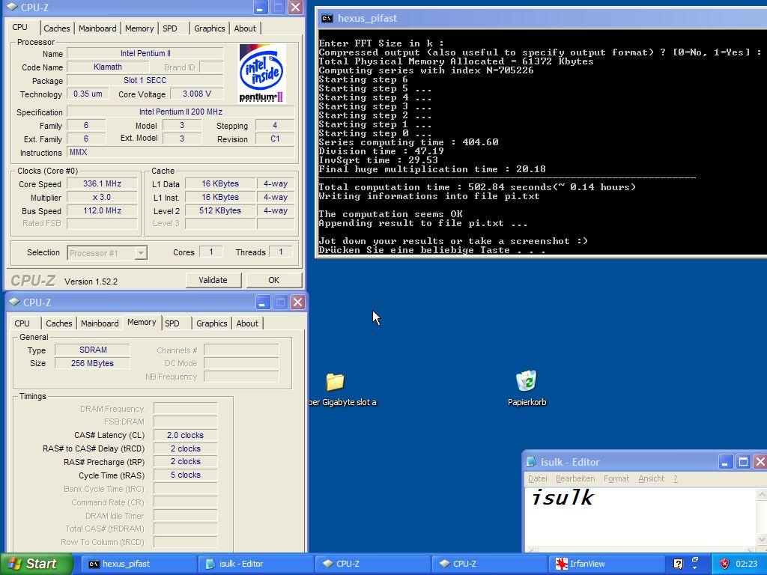
Task: Click the first CPU-Z taskbar button
Action: (x=372, y=564)
